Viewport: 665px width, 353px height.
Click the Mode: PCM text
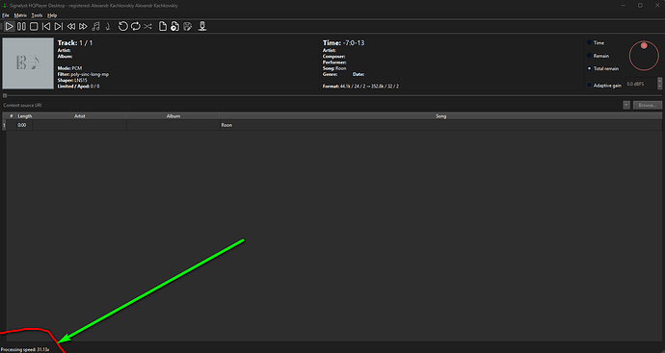pos(69,68)
